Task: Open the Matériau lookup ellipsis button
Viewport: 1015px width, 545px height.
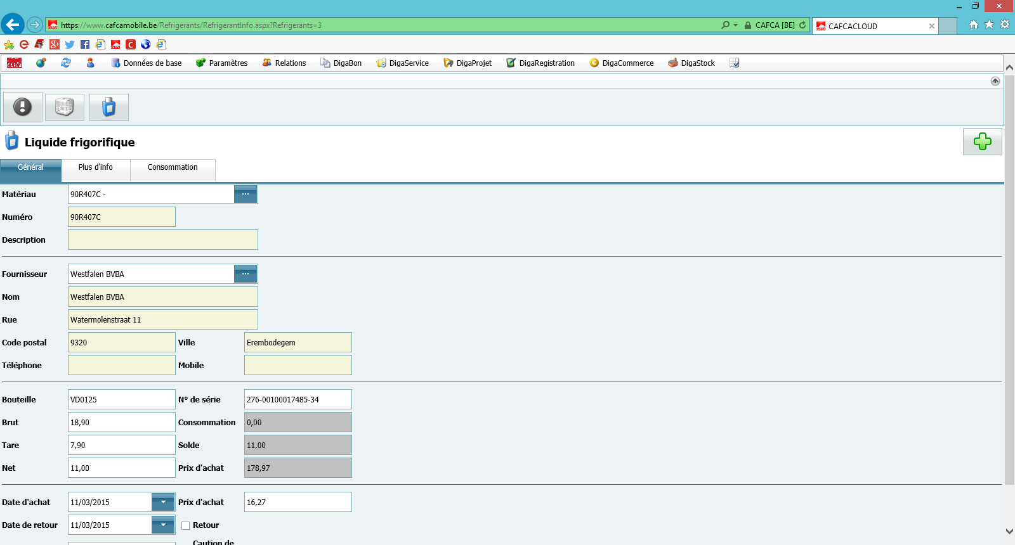Action: [246, 194]
